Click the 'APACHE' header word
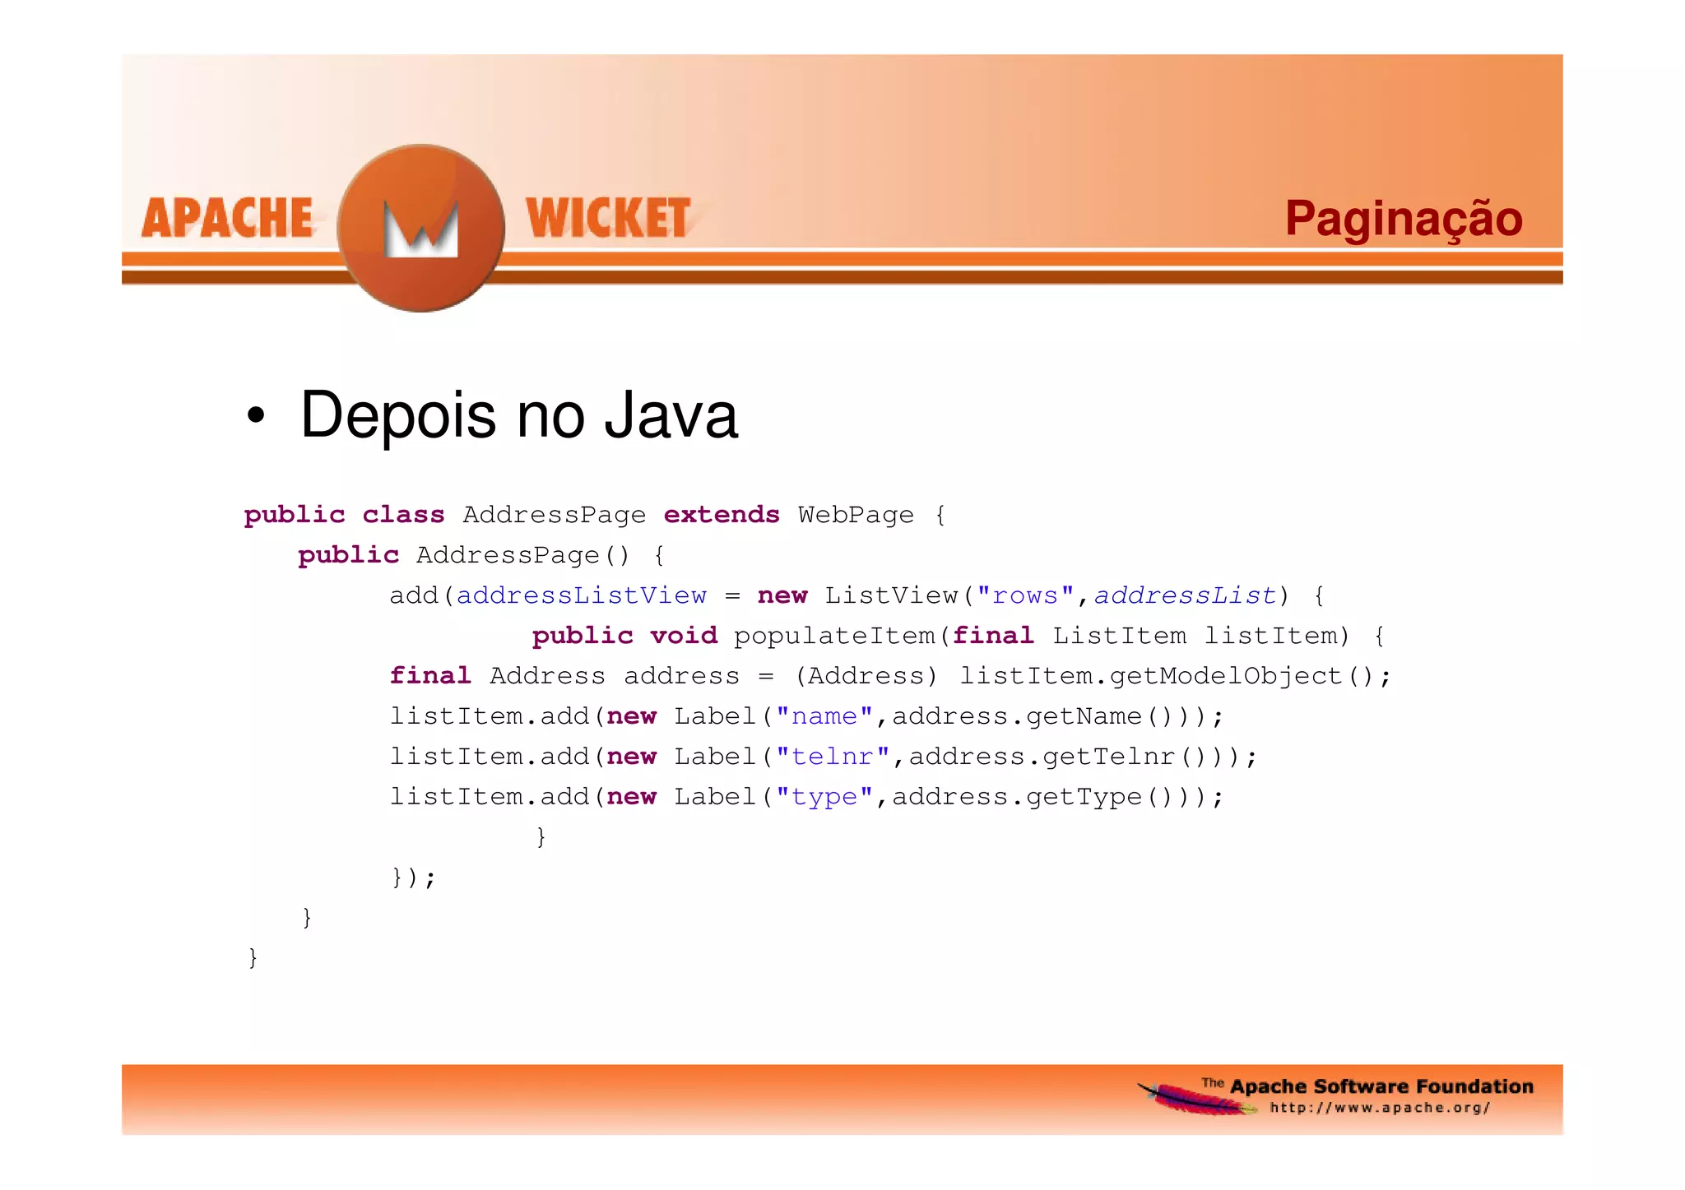The image size is (1685, 1190). pyautogui.click(x=227, y=218)
